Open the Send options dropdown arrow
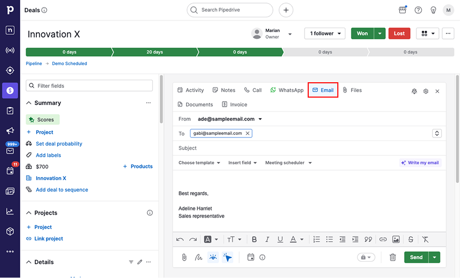This screenshot has height=278, width=460. 434,258
